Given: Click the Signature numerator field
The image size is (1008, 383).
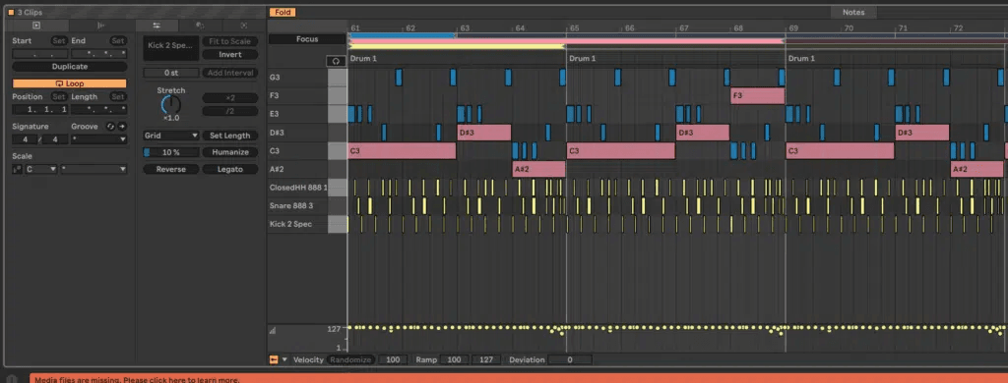Looking at the screenshot, I should click(25, 139).
